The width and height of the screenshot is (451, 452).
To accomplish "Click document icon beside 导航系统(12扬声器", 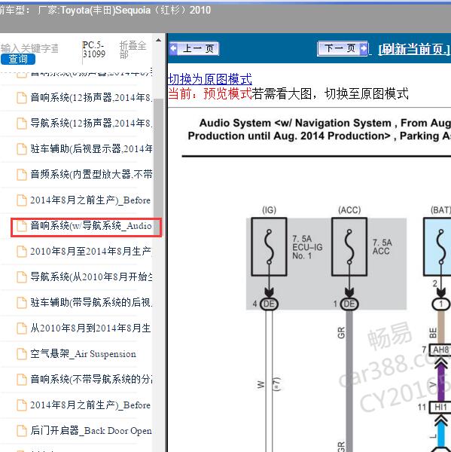I will click(x=22, y=124).
